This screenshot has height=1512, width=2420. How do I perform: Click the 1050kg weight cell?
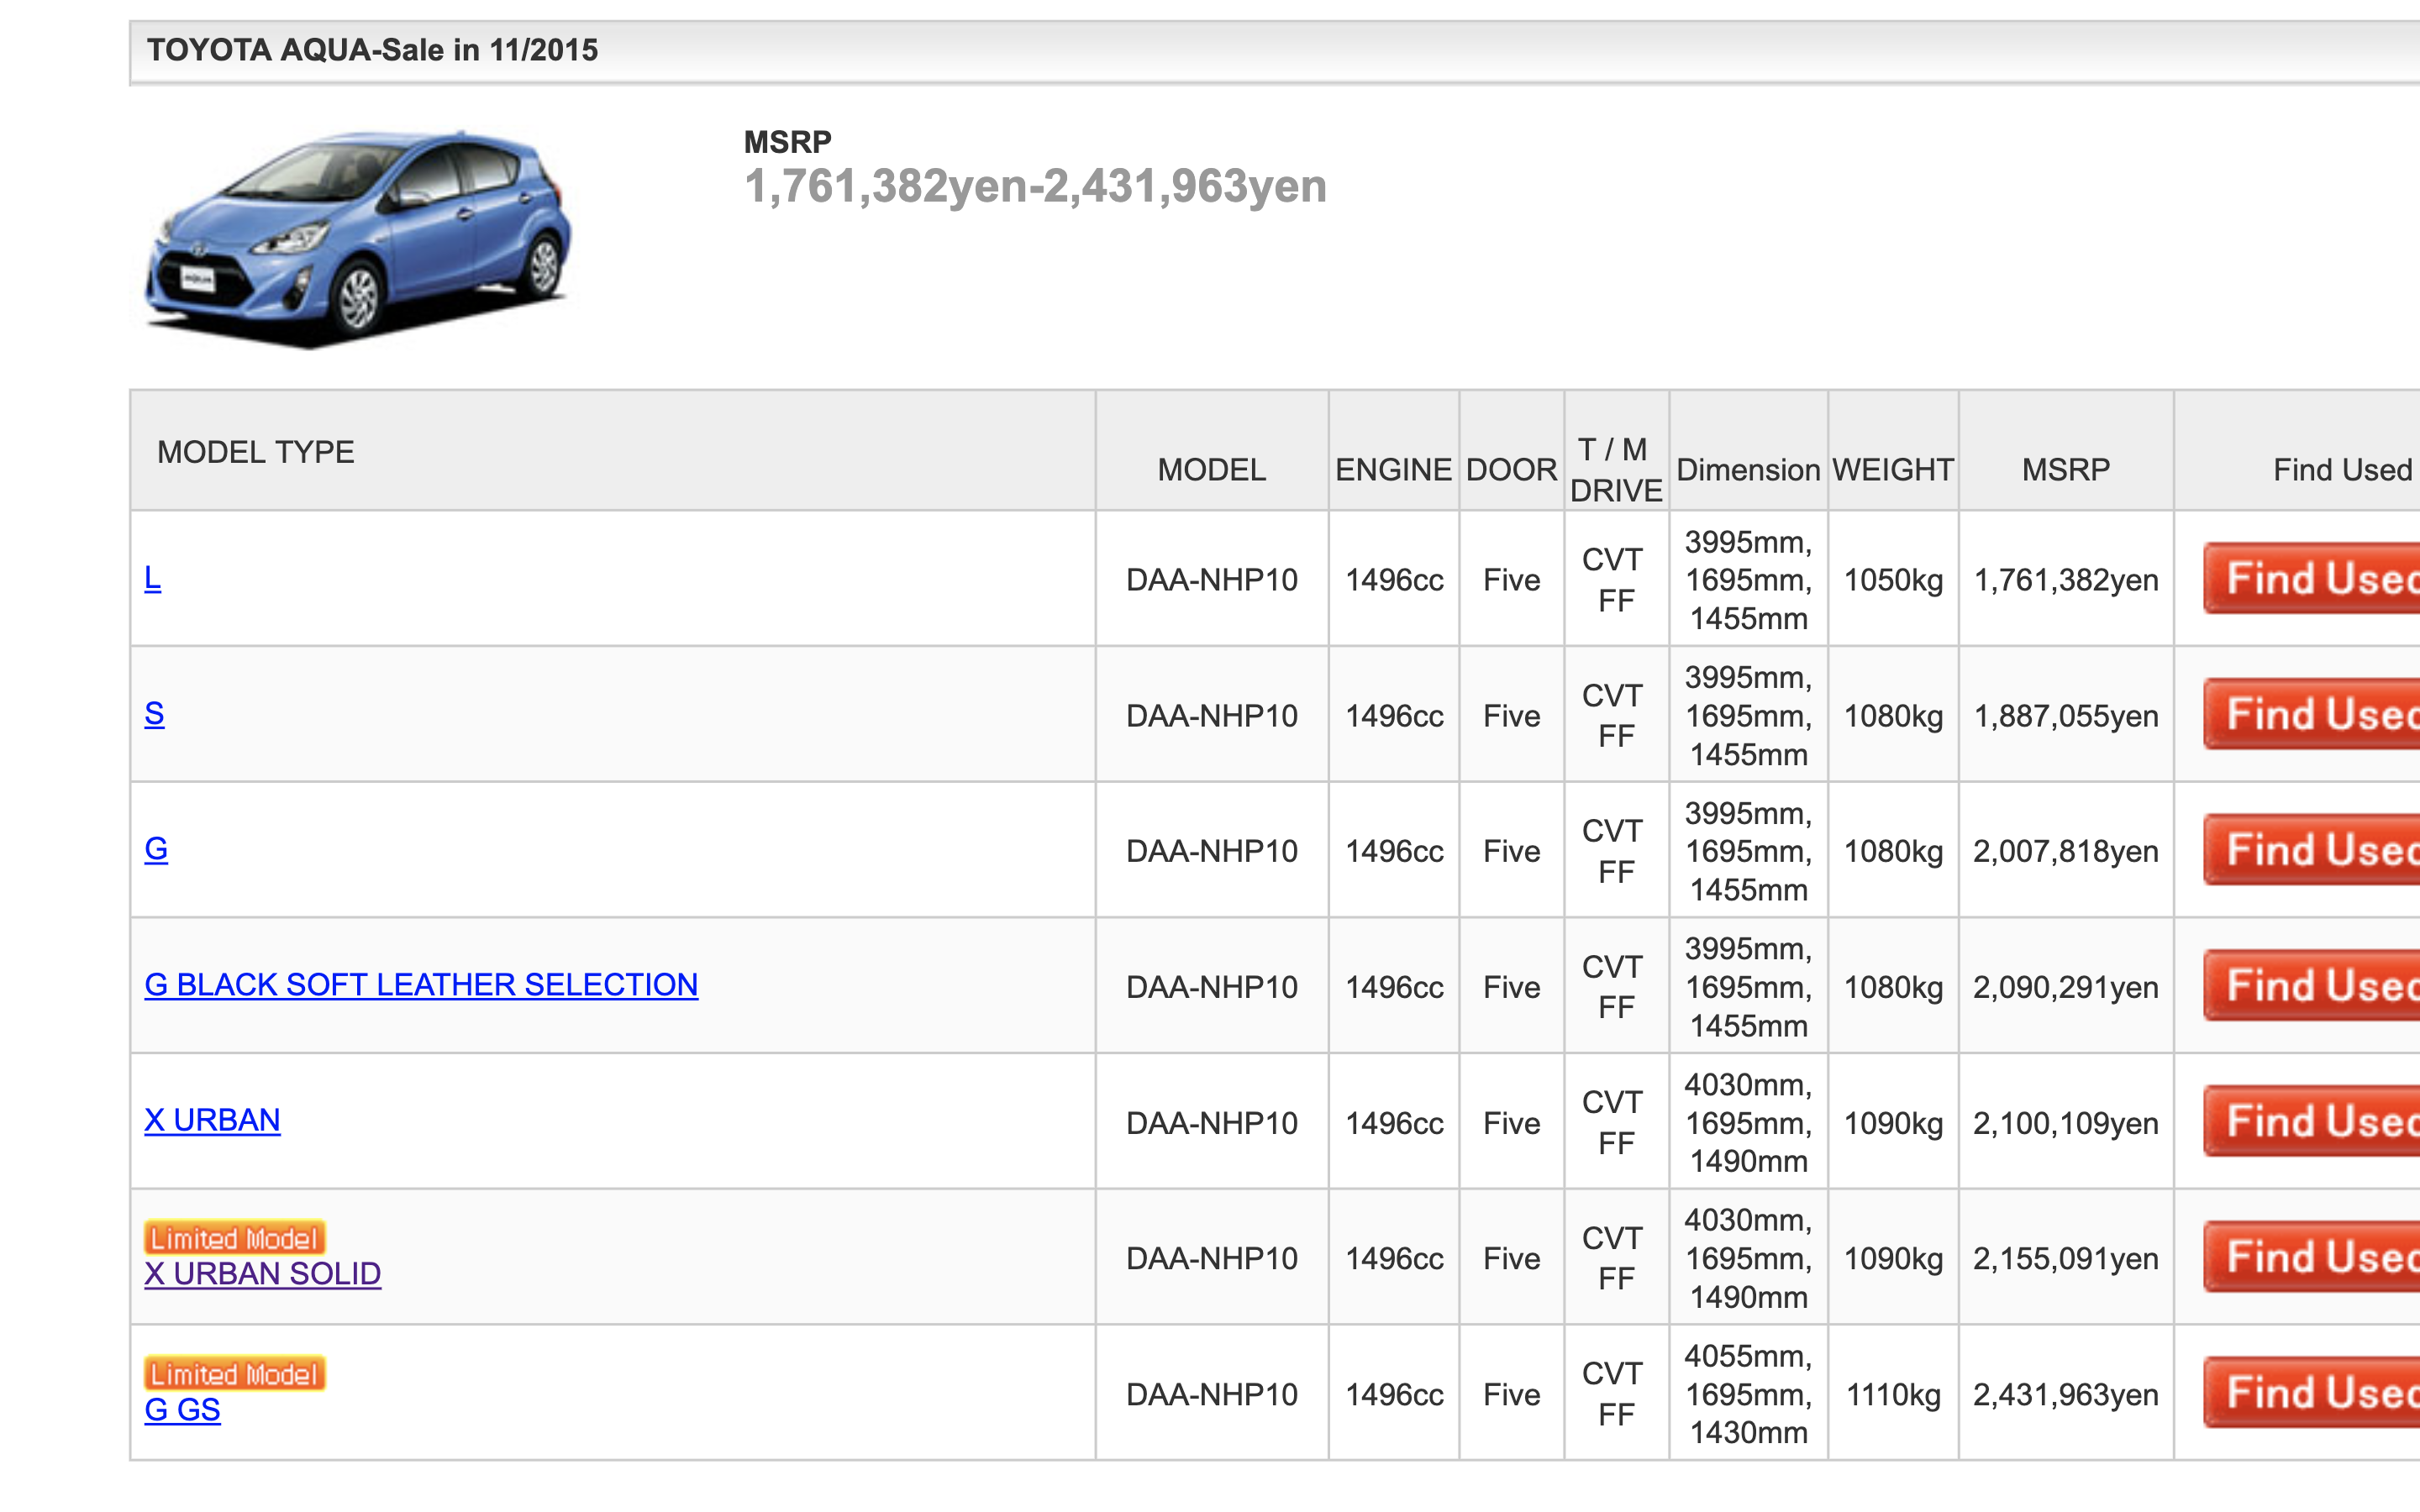[1893, 580]
